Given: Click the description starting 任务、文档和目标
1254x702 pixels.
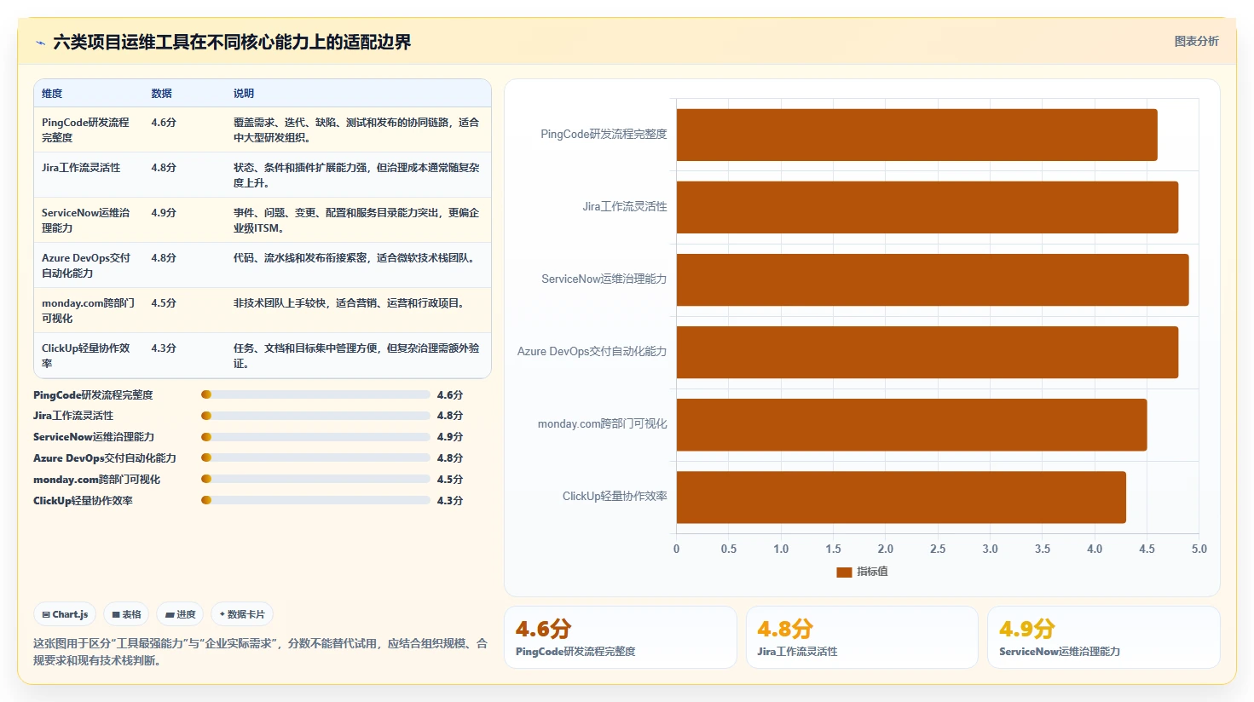Looking at the screenshot, I should pyautogui.click(x=356, y=355).
